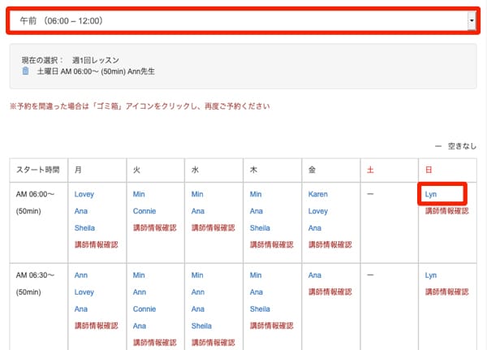Select Lyn for Sunday AM 06:30
The image size is (487, 350).
tap(430, 275)
